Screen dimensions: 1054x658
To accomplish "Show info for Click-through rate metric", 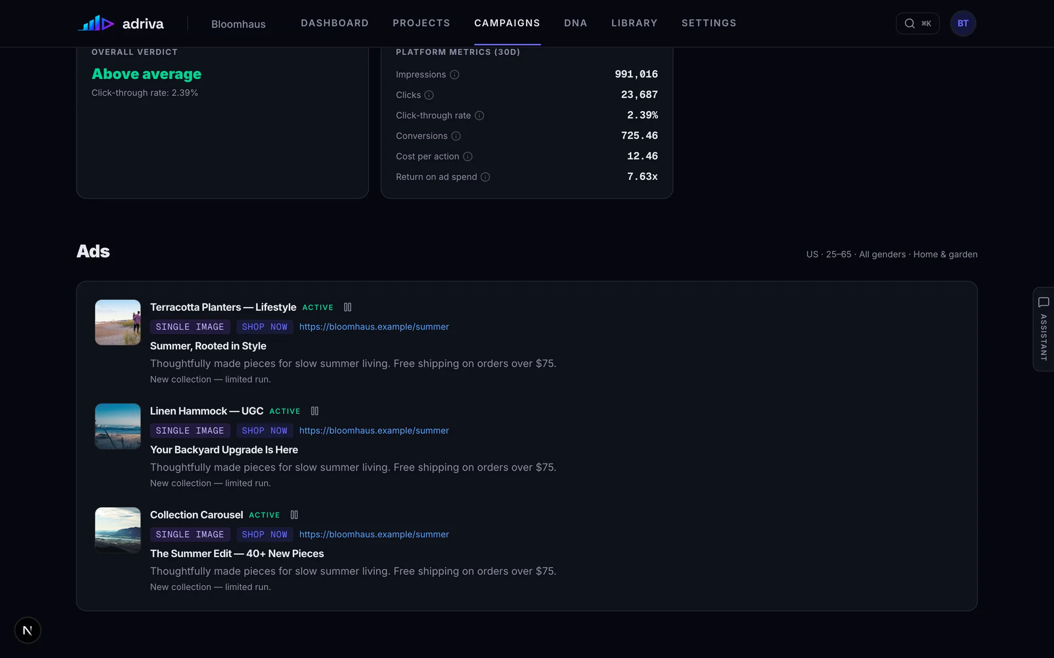I will point(479,116).
